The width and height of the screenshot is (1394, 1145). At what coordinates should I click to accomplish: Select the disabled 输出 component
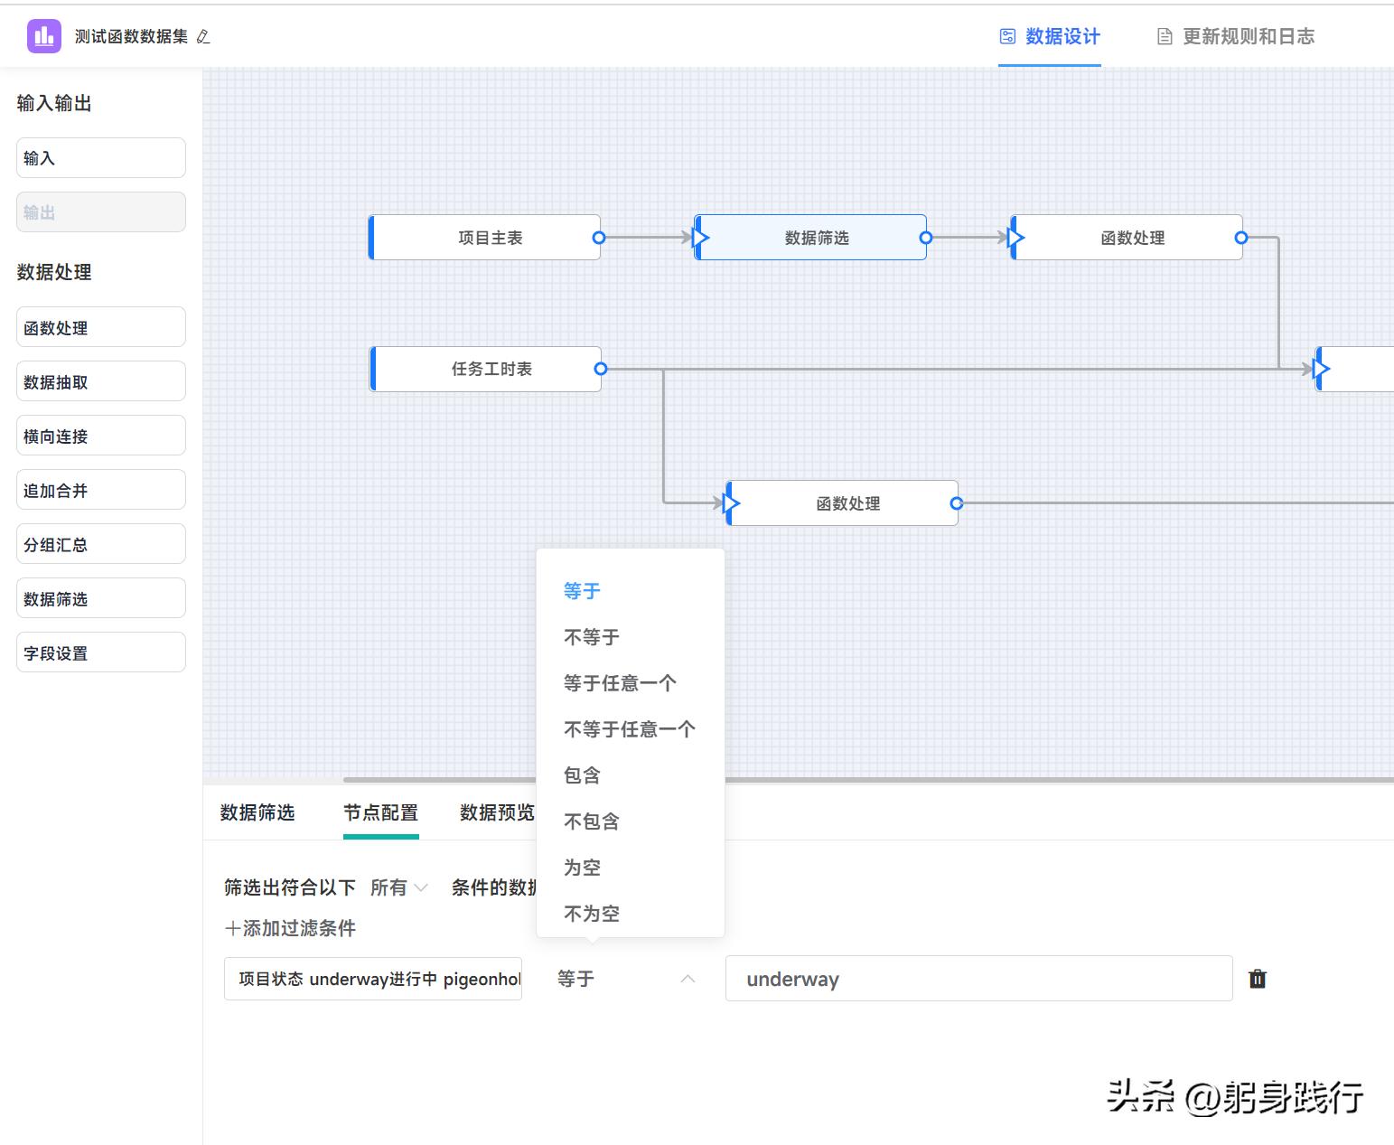[101, 212]
